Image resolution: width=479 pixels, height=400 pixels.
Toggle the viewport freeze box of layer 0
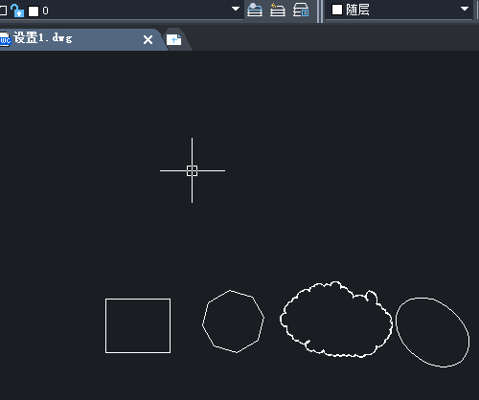(3, 11)
